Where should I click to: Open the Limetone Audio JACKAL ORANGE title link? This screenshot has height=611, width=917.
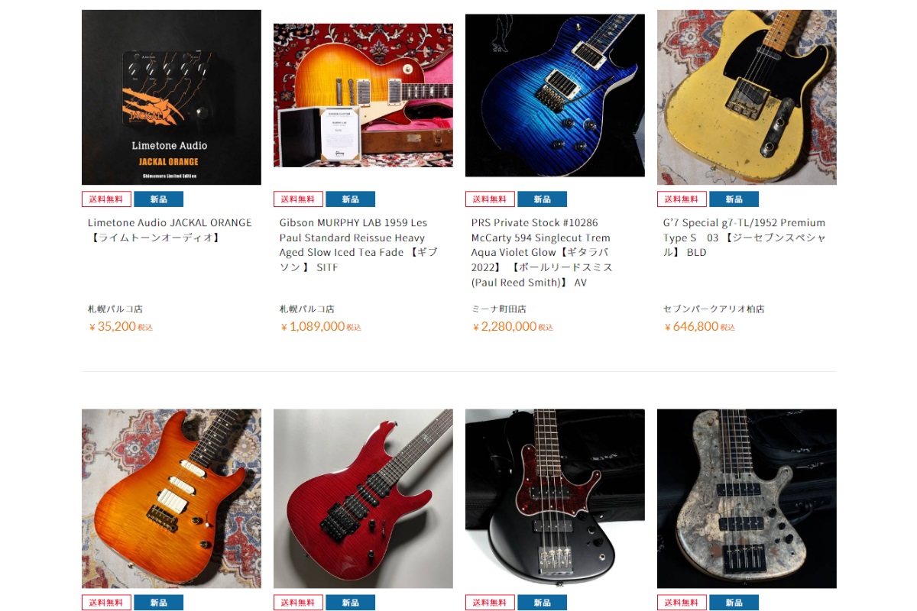[x=170, y=230]
